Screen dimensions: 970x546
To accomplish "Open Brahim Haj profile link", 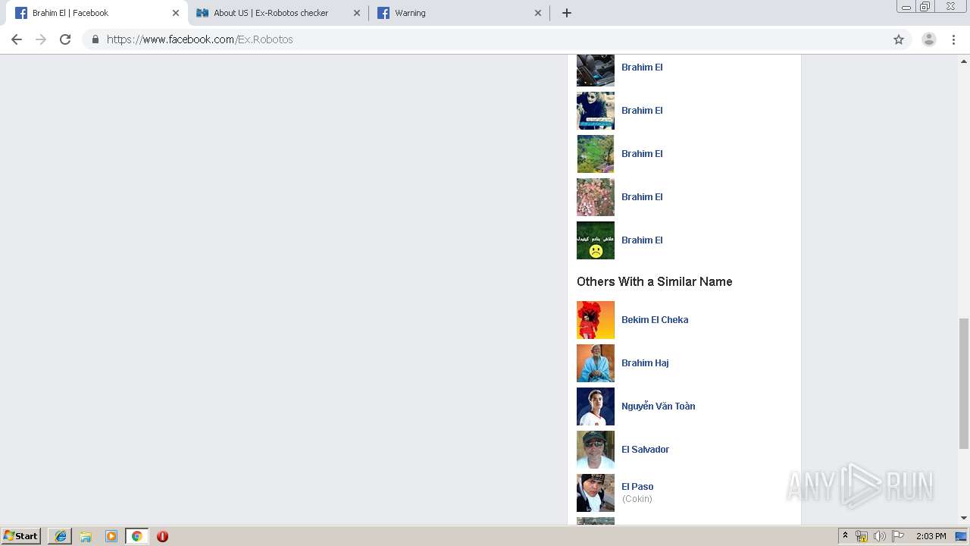I will tap(645, 363).
